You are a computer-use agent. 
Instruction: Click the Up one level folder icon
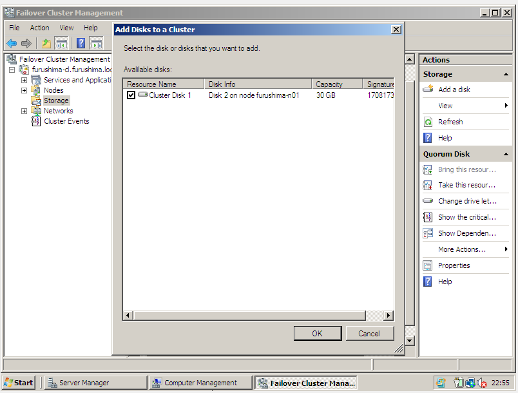[46, 43]
